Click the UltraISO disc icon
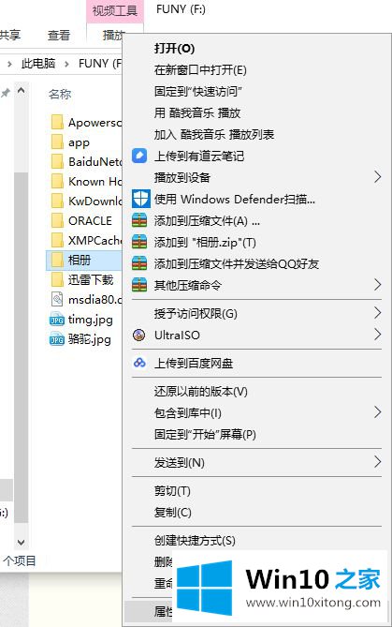The width and height of the screenshot is (392, 627). pos(138,335)
